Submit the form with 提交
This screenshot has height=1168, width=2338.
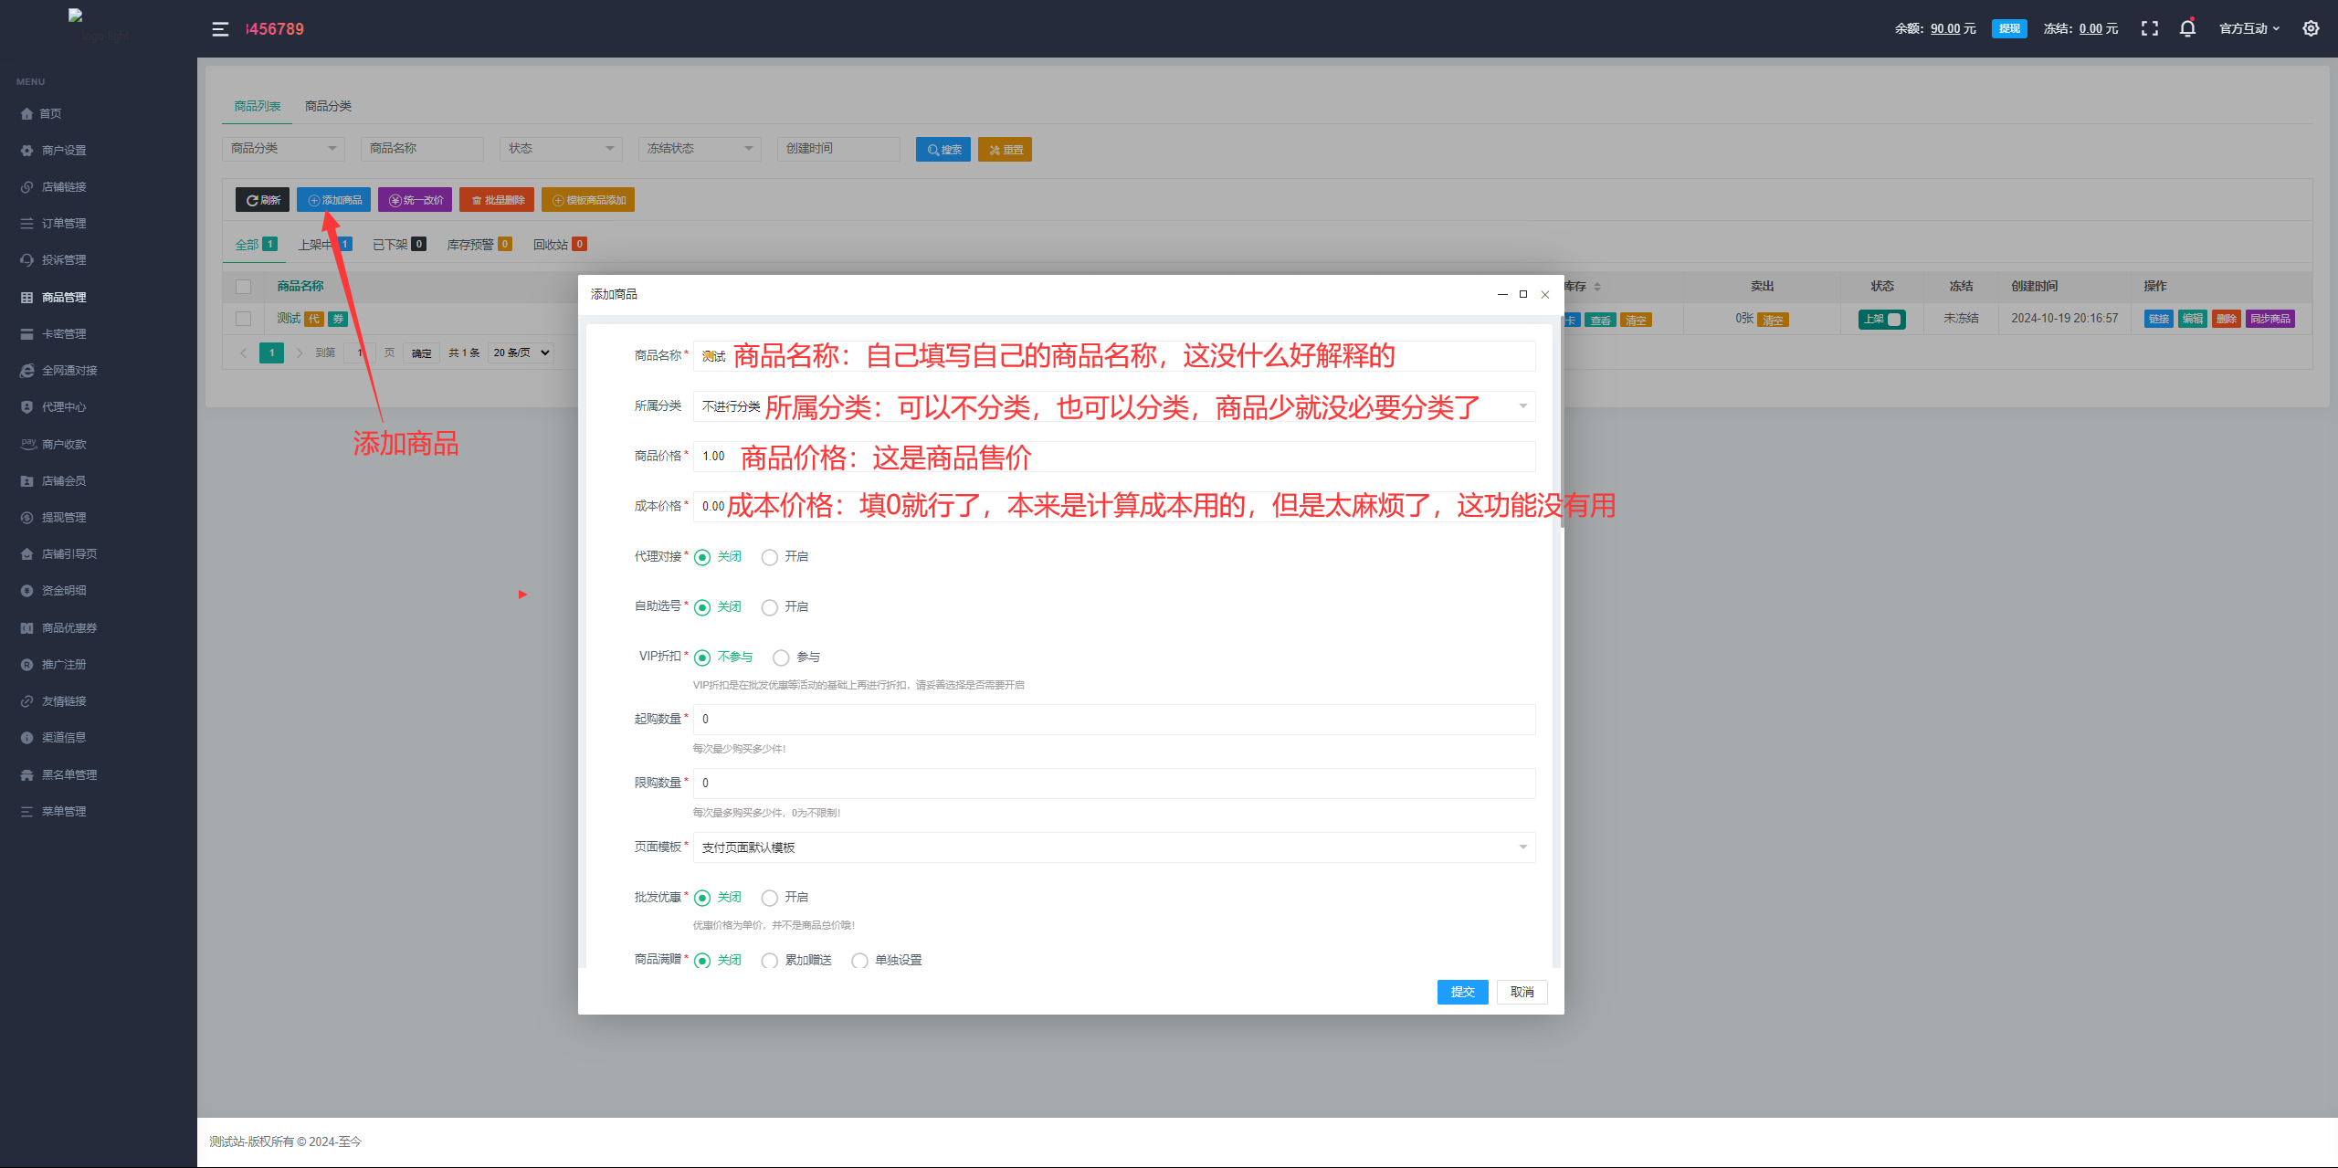pyautogui.click(x=1462, y=992)
